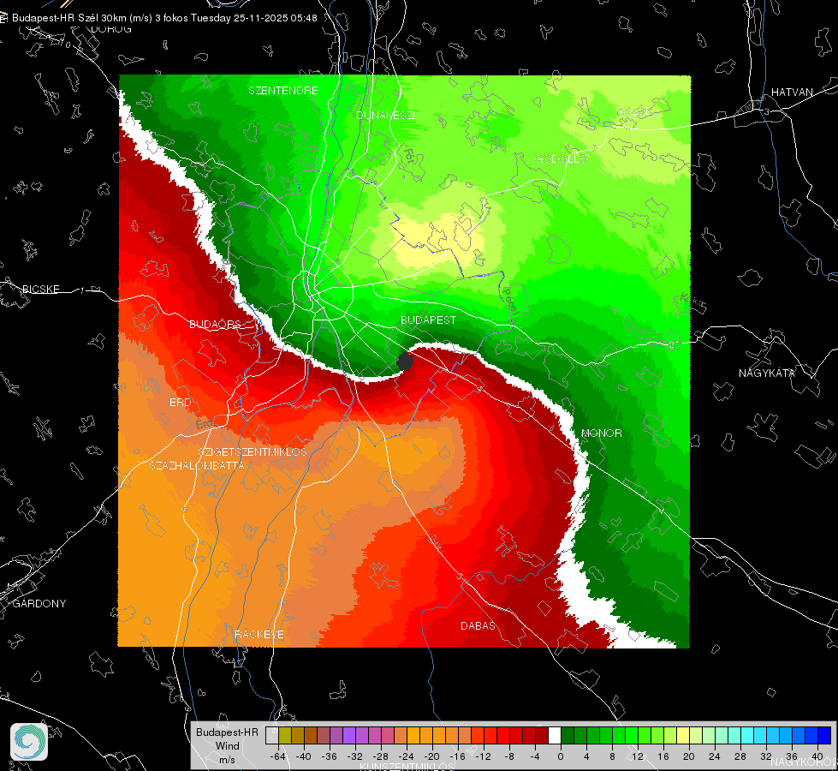Viewport: 838px width, 771px height.
Task: Click the positive 8 legend value
Action: (612, 756)
